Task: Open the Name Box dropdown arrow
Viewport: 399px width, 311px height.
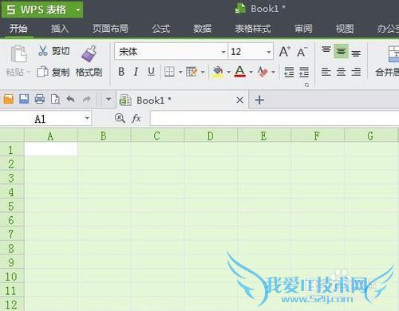Action: [x=87, y=118]
